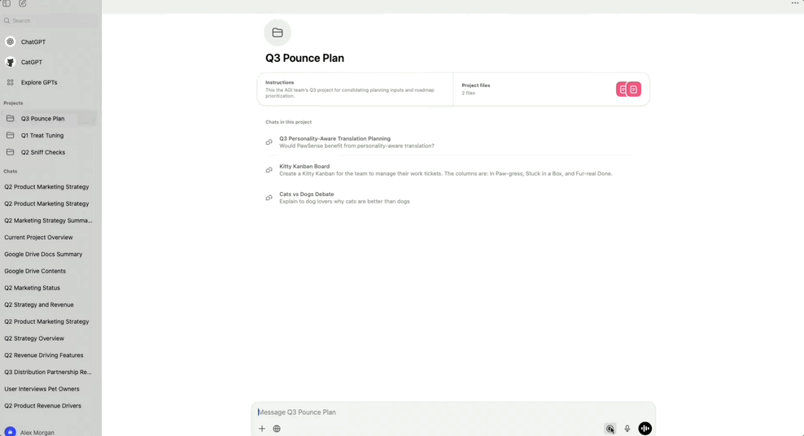
Task: Click the Q3 Pounce Plan title
Action: tap(304, 58)
